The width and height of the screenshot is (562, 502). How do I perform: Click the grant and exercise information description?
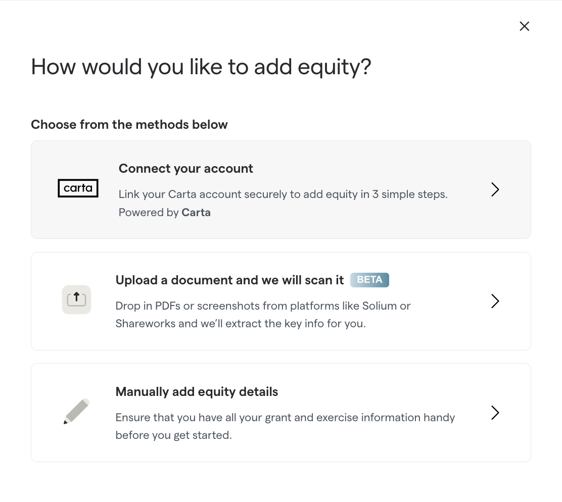285,418
